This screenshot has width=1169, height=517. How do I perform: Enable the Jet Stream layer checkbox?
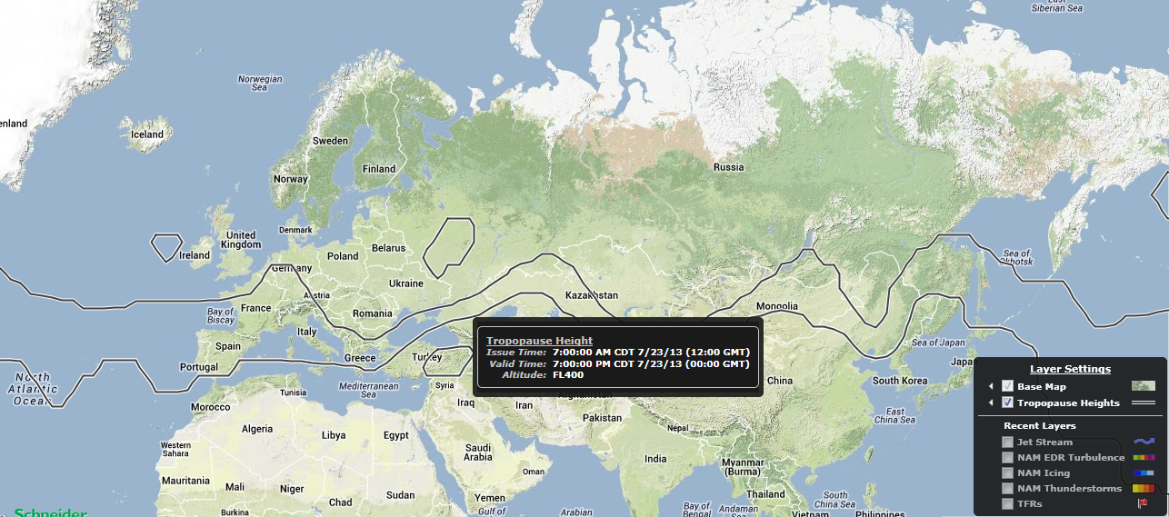[x=1007, y=442]
